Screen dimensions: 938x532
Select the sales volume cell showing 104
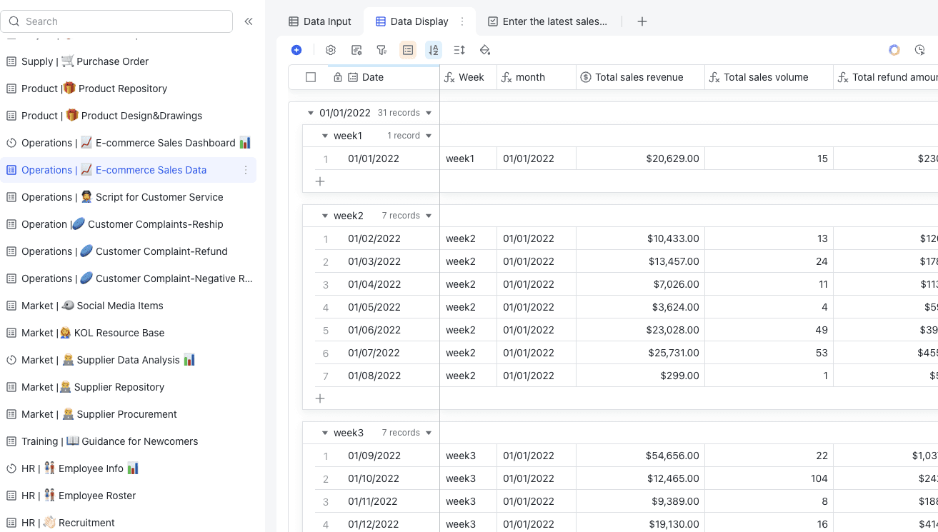click(769, 478)
